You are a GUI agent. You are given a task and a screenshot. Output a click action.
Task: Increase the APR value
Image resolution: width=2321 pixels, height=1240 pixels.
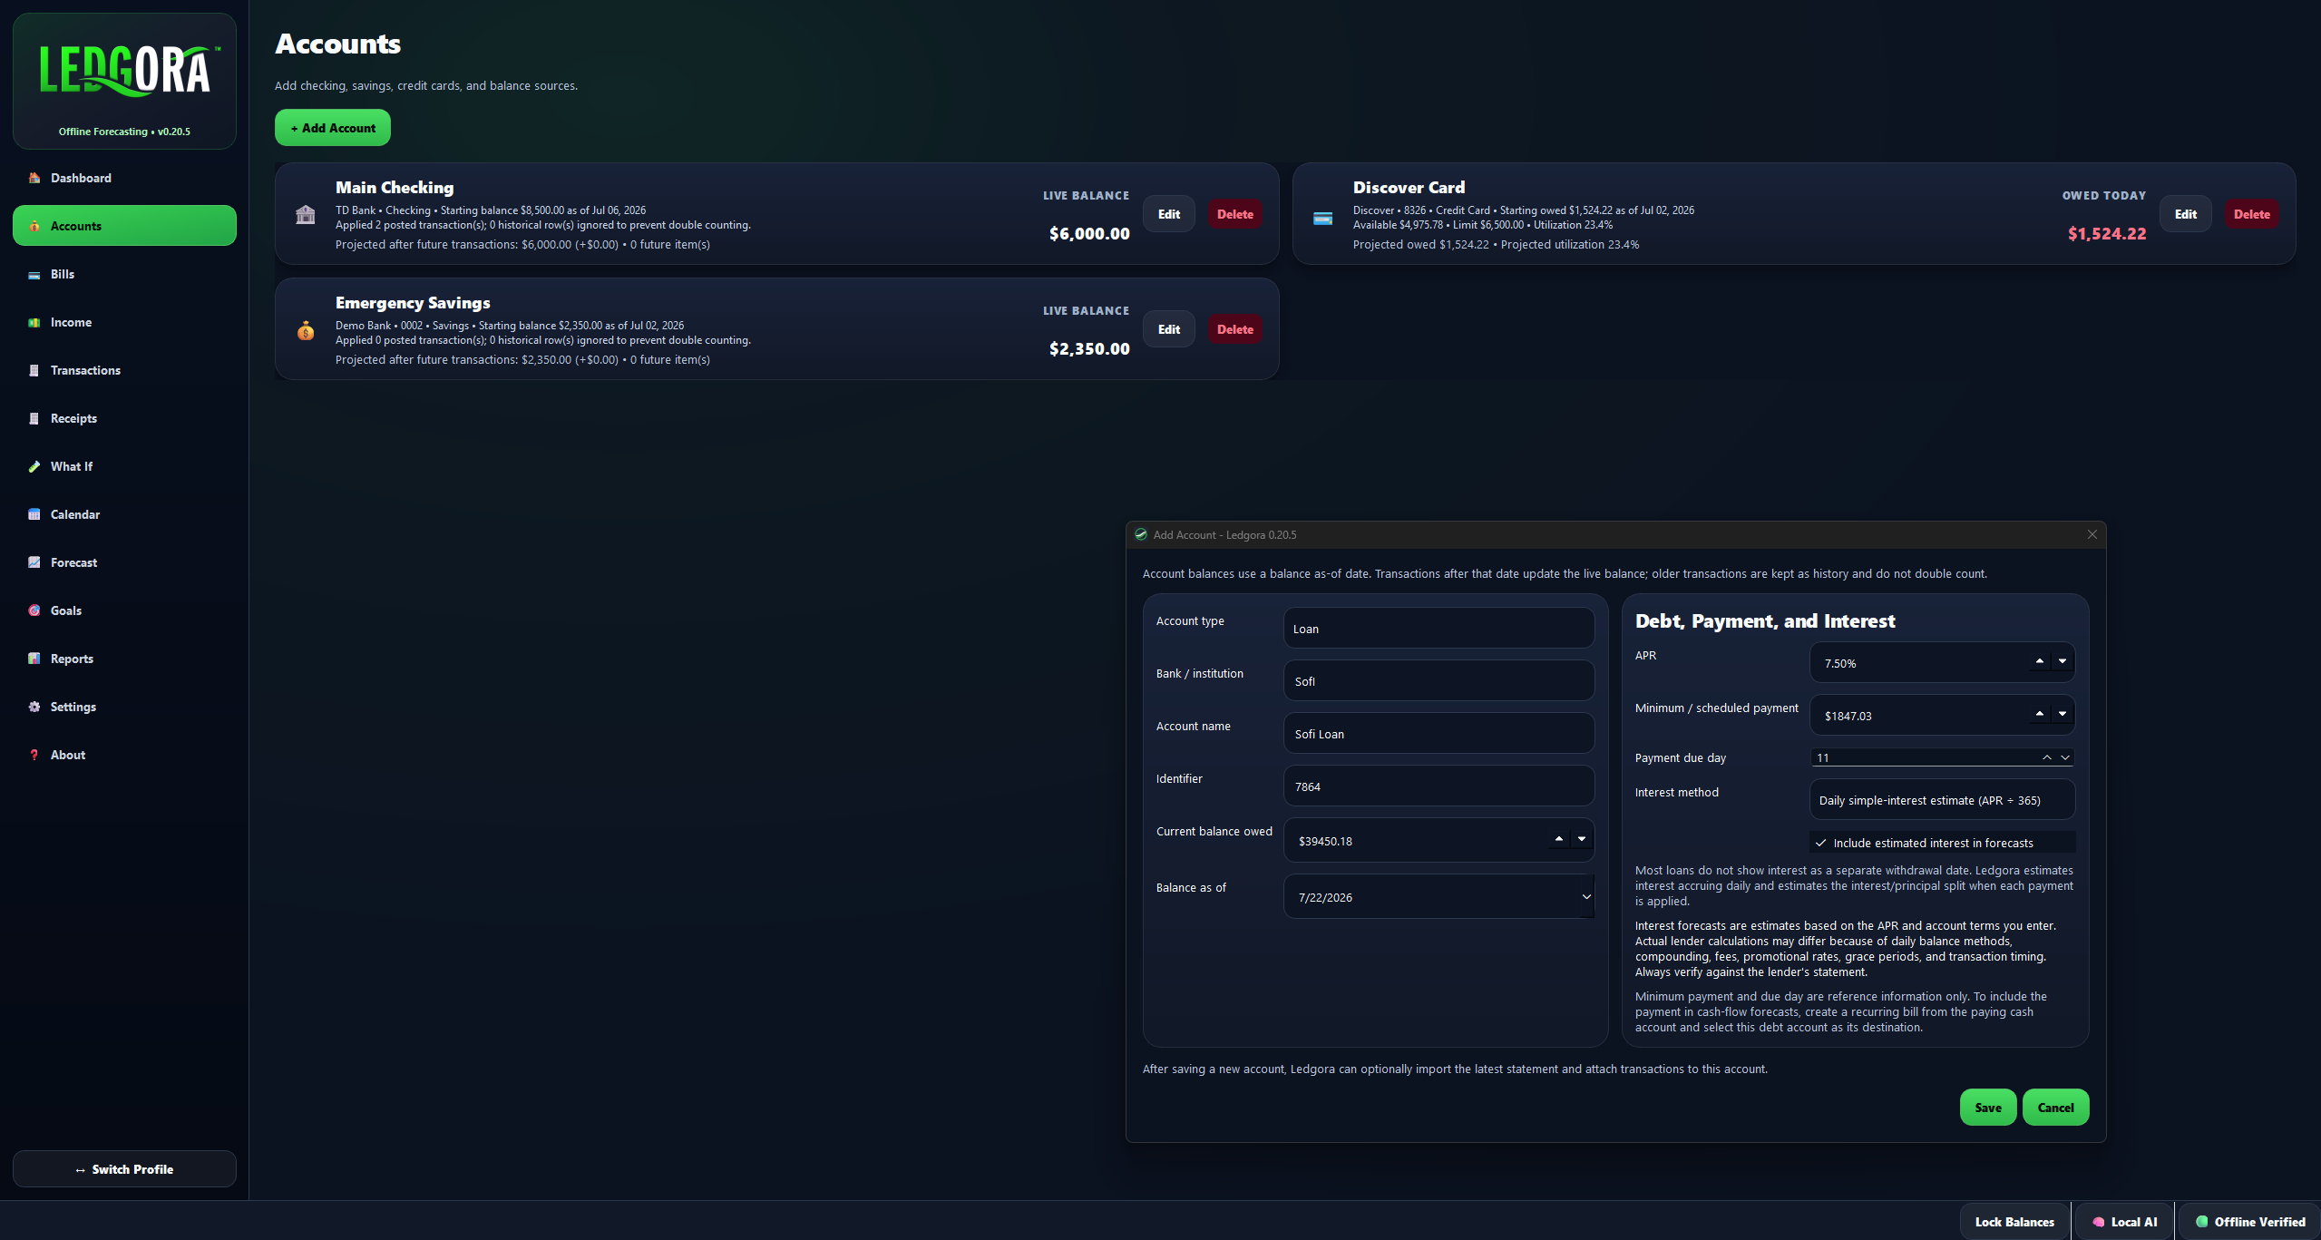2040,661
